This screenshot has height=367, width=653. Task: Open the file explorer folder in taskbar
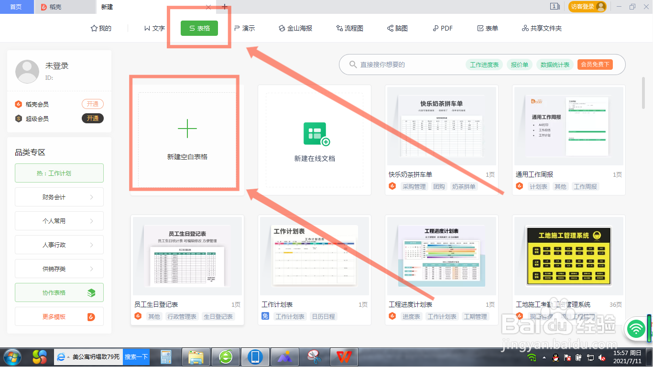(196, 357)
